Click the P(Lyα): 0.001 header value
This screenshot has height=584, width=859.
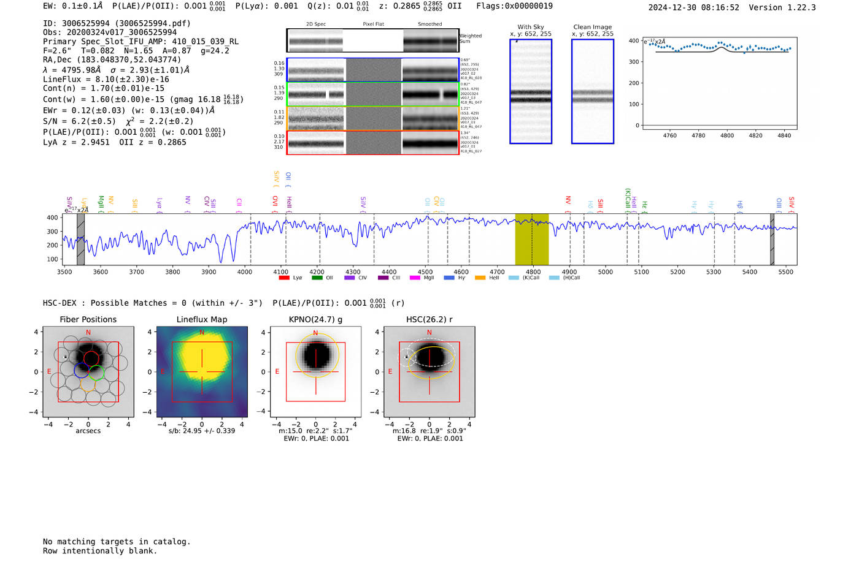point(266,6)
